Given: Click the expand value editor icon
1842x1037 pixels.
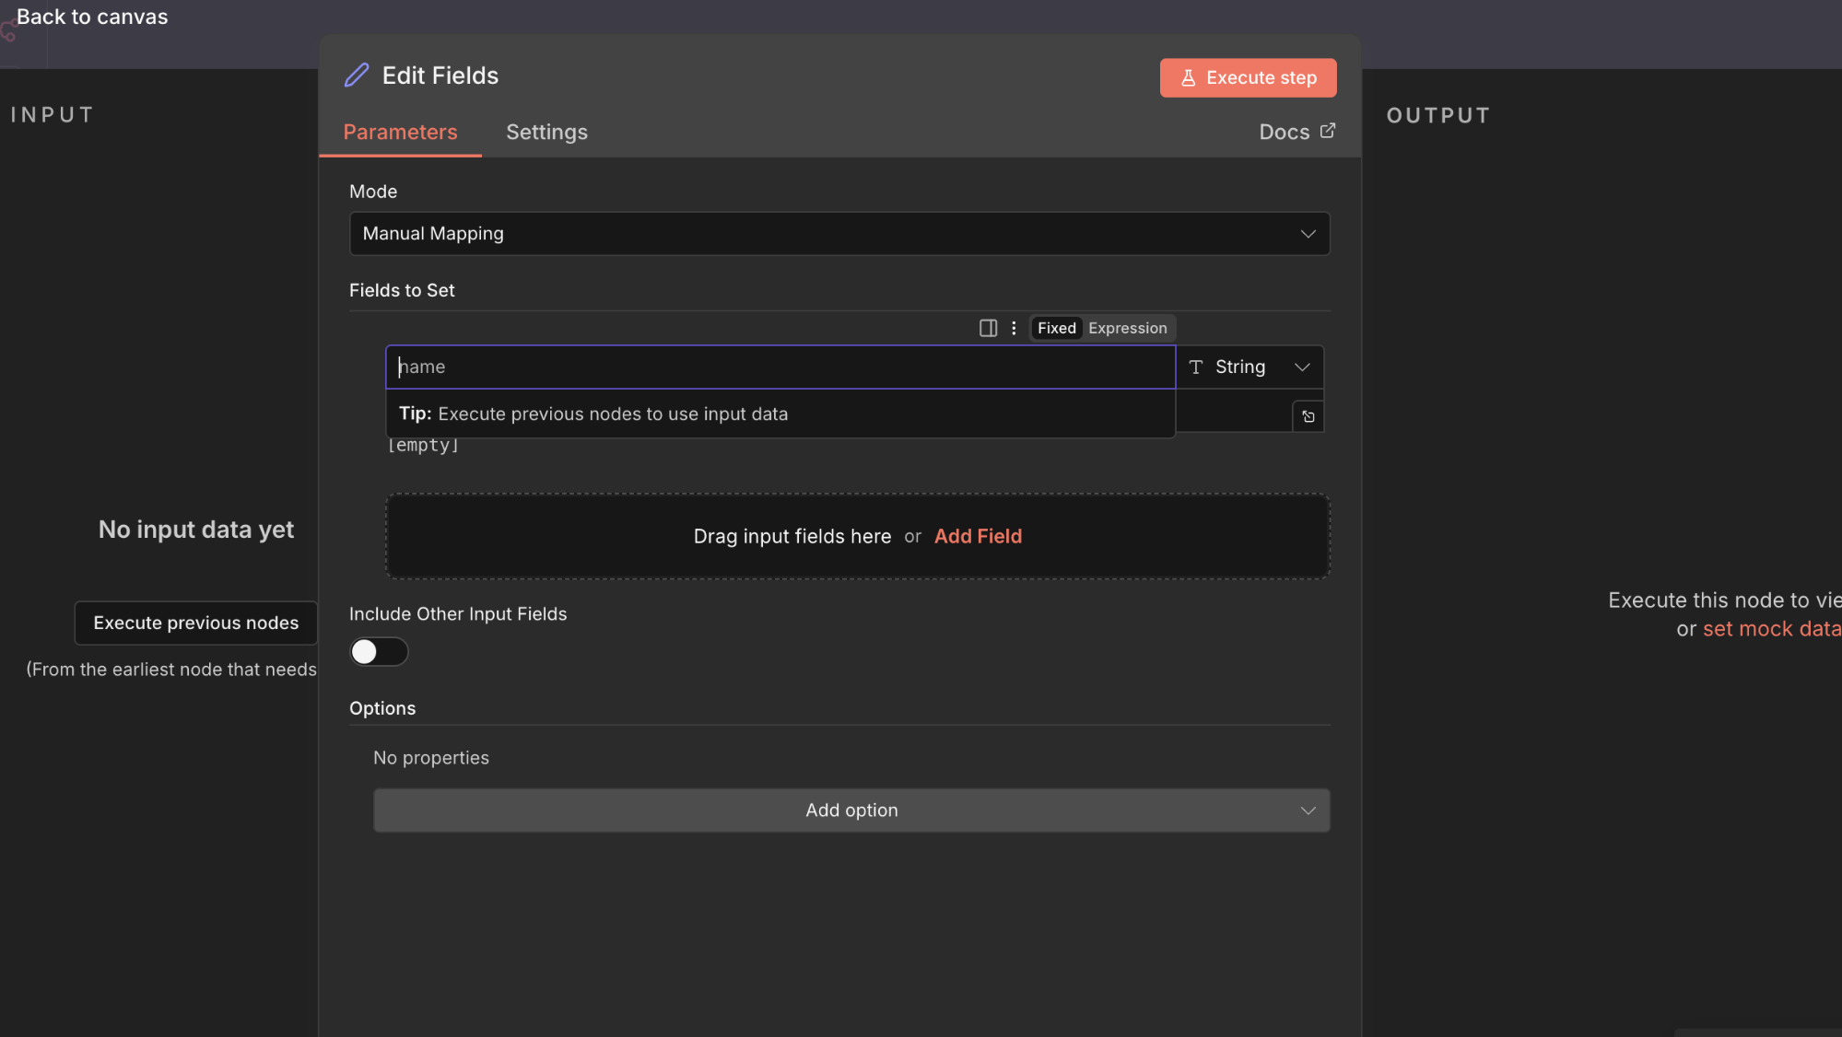Looking at the screenshot, I should point(1308,417).
